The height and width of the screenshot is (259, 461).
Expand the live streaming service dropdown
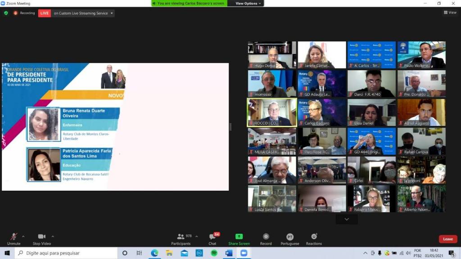(112, 13)
